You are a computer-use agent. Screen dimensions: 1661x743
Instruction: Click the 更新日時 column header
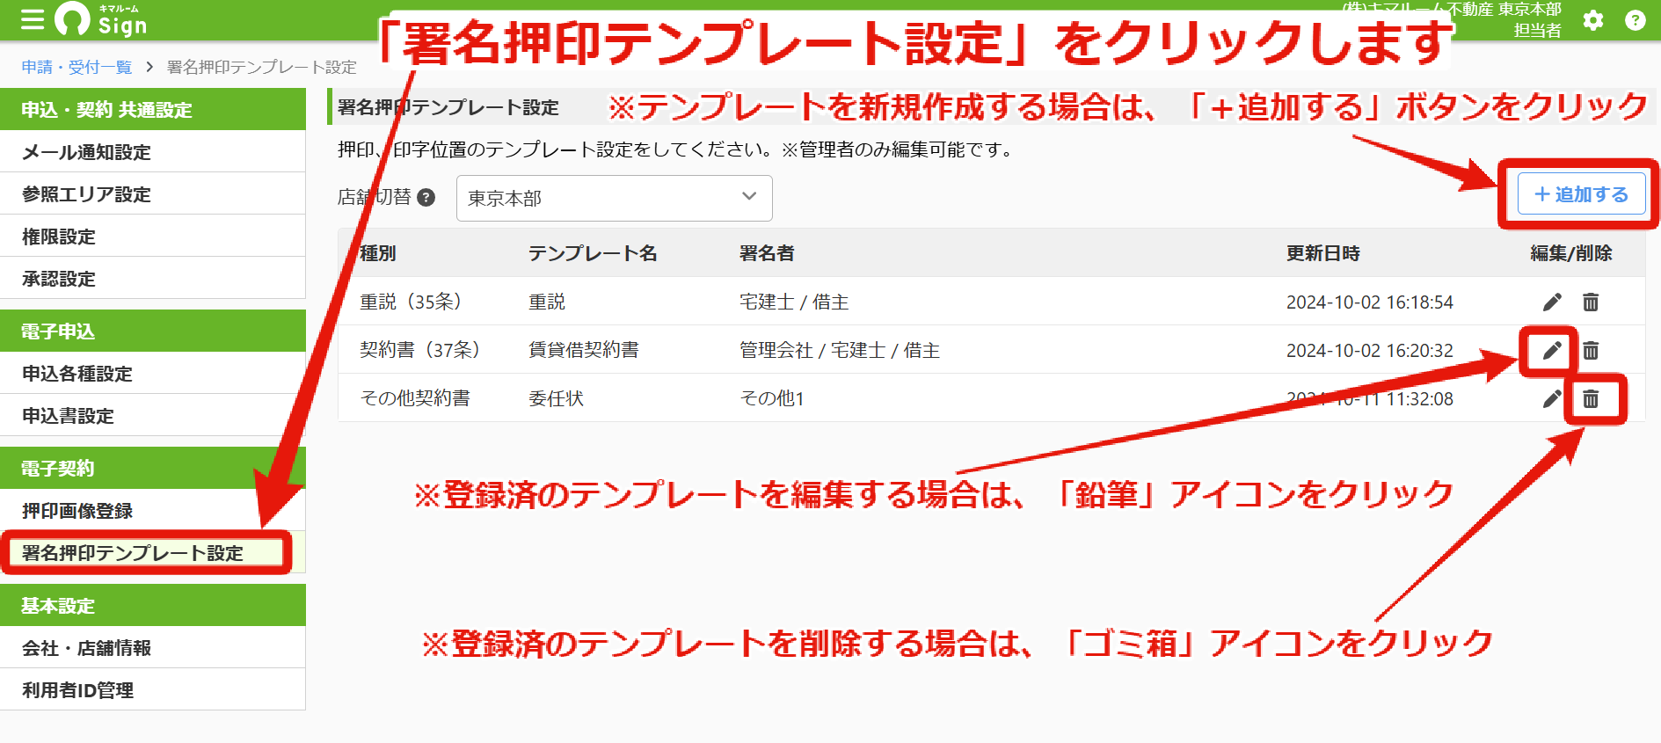(x=1323, y=253)
